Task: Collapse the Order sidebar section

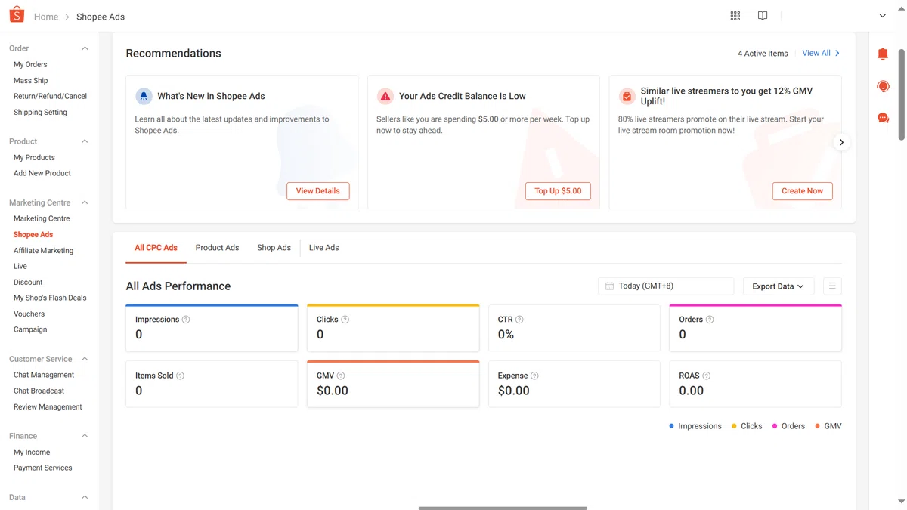Action: coord(85,48)
